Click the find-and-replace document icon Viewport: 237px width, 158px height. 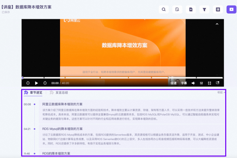pos(177,9)
